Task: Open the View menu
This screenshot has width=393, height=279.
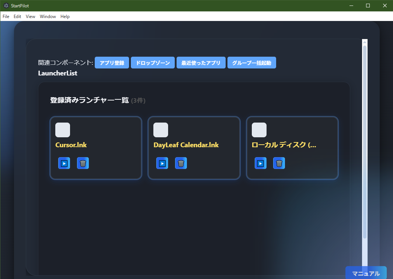Action: (x=30, y=16)
